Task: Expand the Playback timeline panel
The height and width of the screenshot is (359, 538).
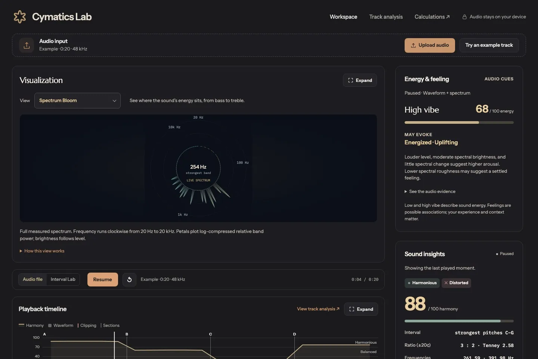Action: pyautogui.click(x=361, y=309)
